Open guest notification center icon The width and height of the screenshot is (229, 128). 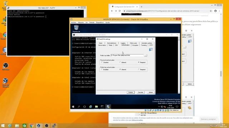177,107
